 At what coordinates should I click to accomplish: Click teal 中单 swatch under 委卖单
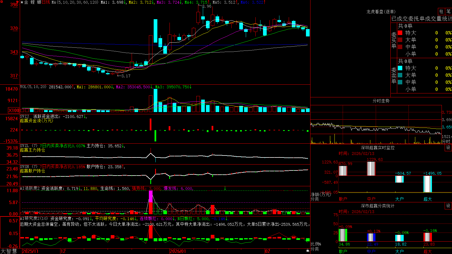click(400, 82)
